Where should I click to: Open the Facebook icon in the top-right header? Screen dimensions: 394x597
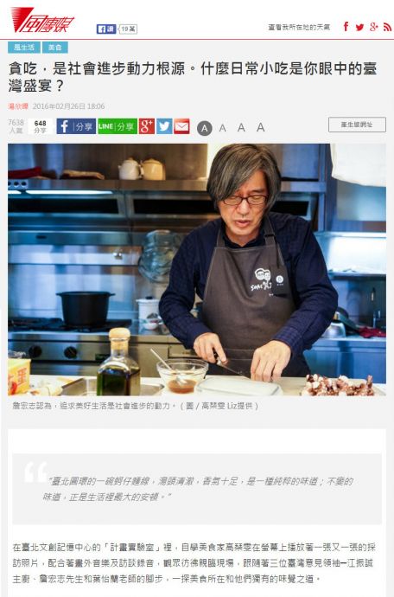coord(346,27)
